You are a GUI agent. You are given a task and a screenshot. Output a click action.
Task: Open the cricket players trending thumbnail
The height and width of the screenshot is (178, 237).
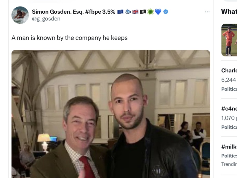coord(229,40)
